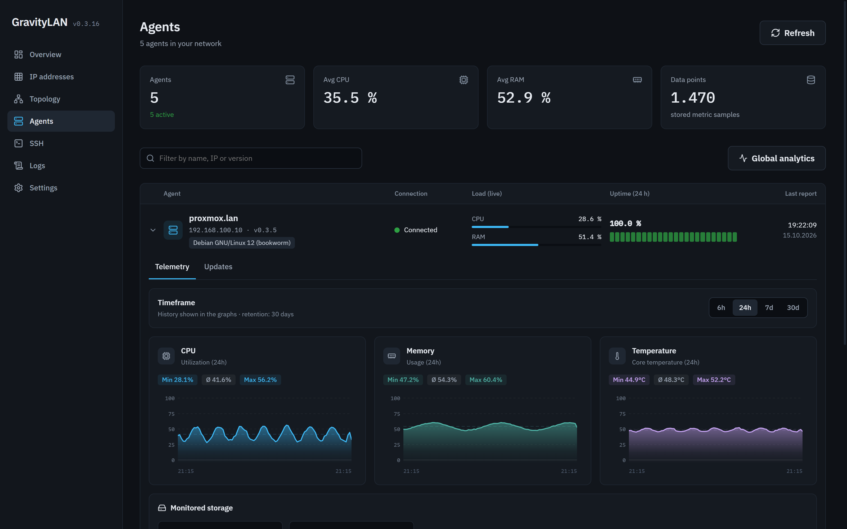The width and height of the screenshot is (847, 529).
Task: Click the CPU chart chip icon
Action: (x=166, y=356)
